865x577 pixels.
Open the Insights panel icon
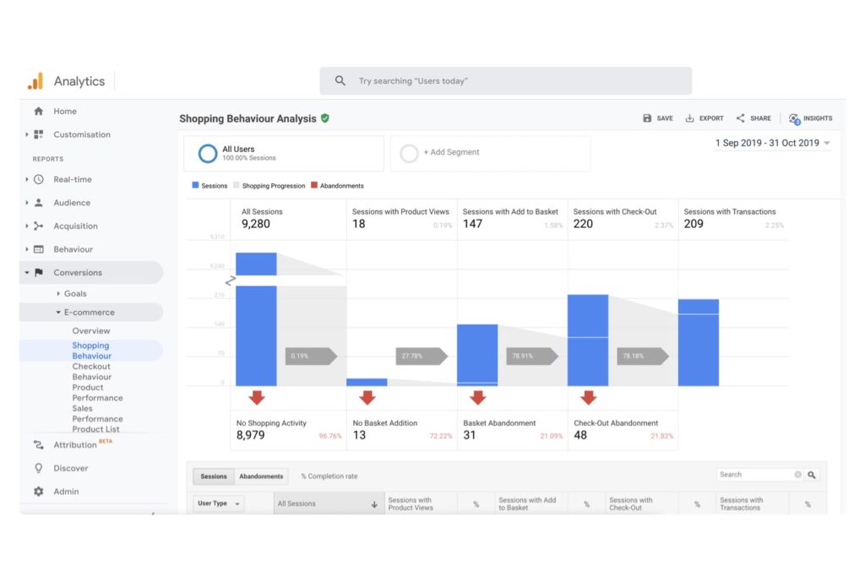[794, 118]
